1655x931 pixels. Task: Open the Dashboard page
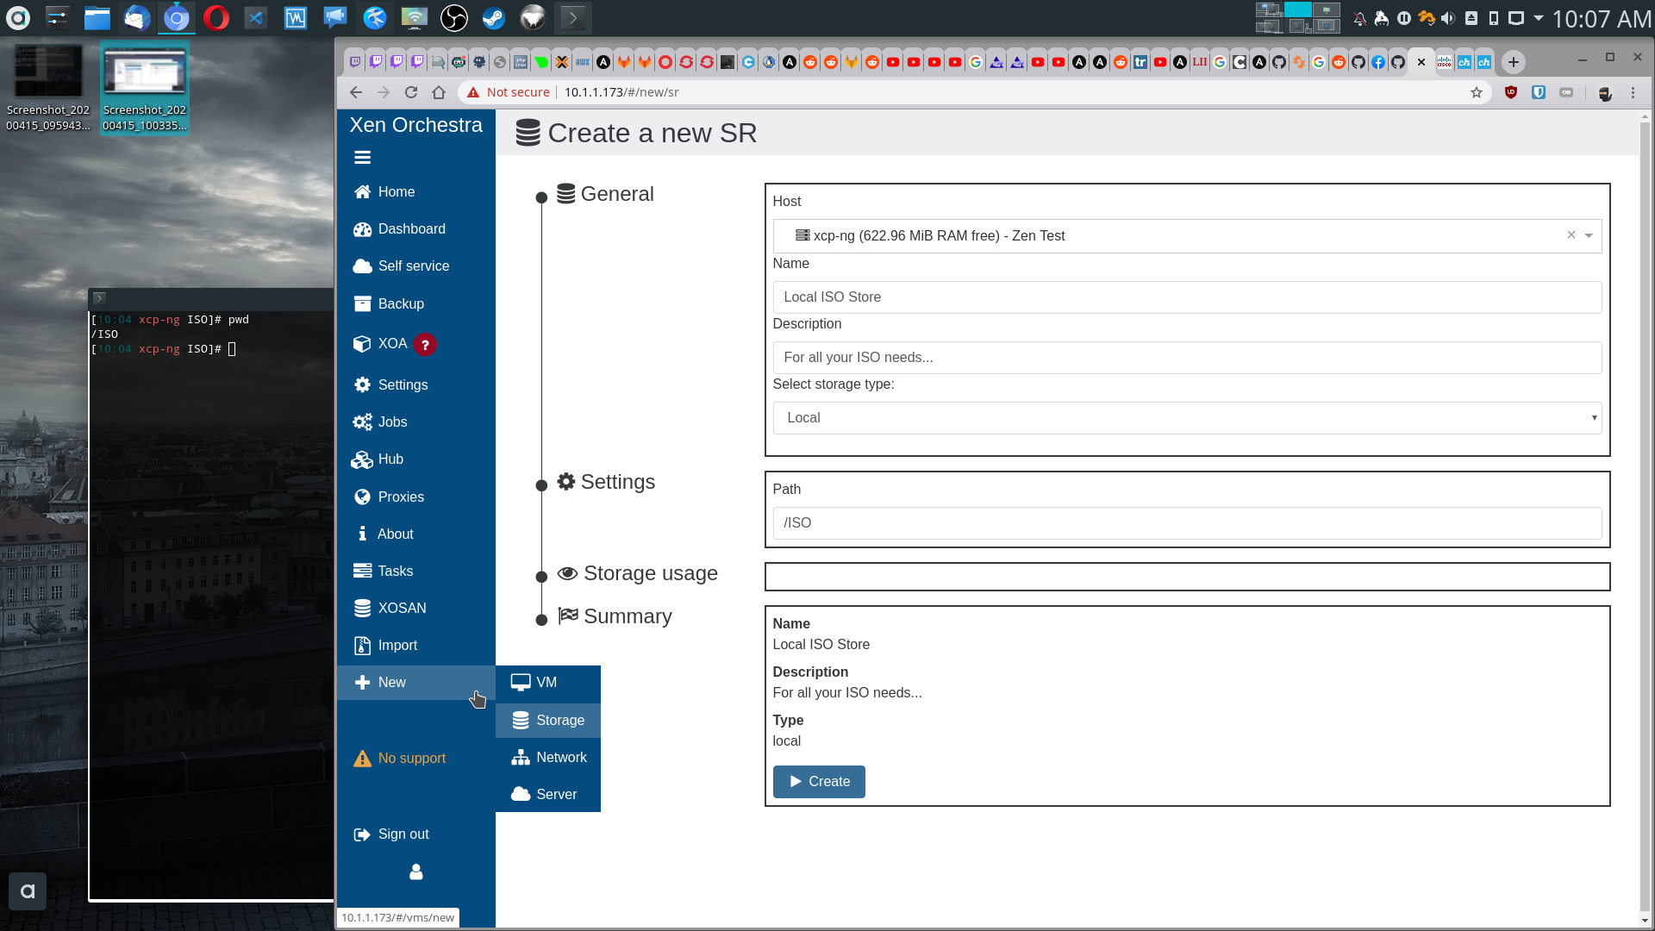(416, 228)
